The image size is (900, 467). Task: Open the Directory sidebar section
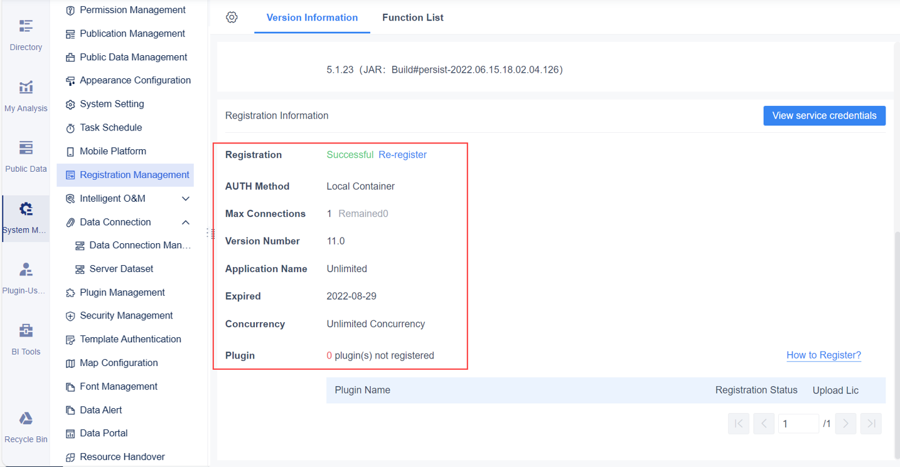tap(25, 34)
